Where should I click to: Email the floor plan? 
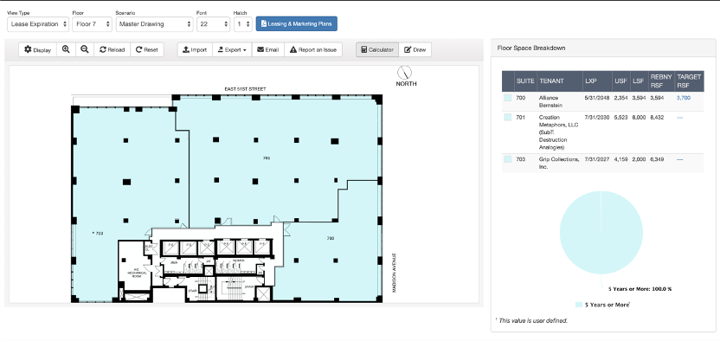pyautogui.click(x=268, y=49)
